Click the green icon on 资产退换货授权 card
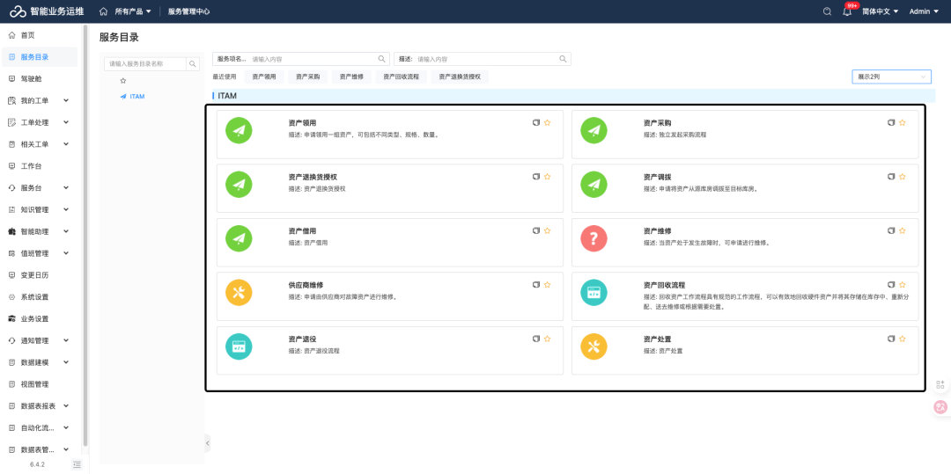Viewport: 951px width, 474px height. click(x=239, y=184)
